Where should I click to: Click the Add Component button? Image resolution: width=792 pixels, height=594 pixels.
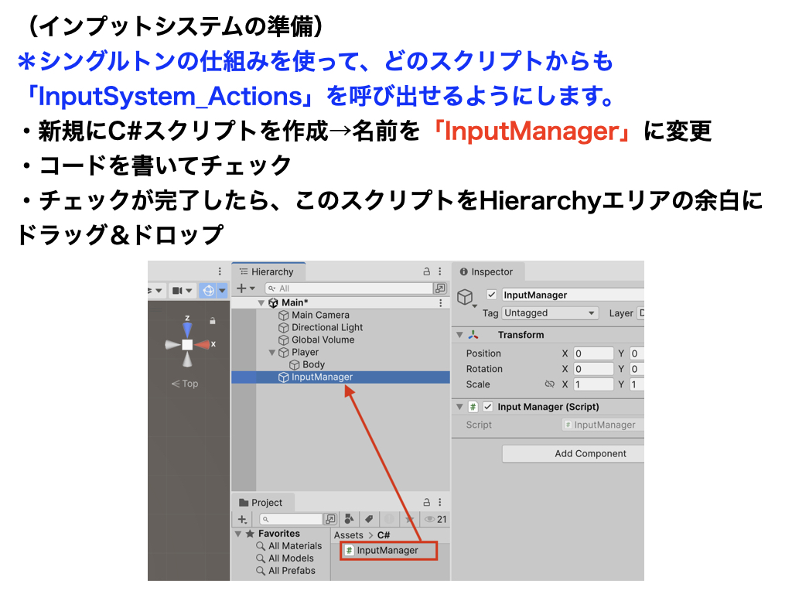(573, 453)
